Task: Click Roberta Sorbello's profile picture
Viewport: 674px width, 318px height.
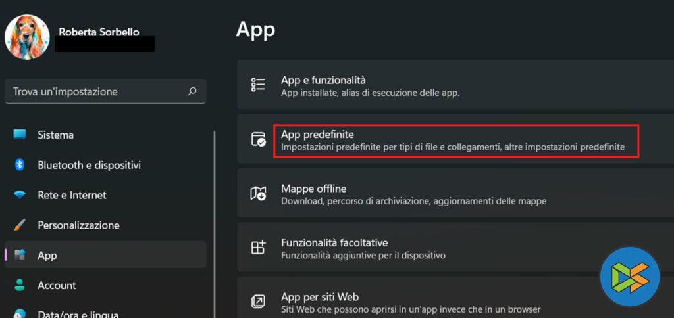Action: [x=28, y=37]
